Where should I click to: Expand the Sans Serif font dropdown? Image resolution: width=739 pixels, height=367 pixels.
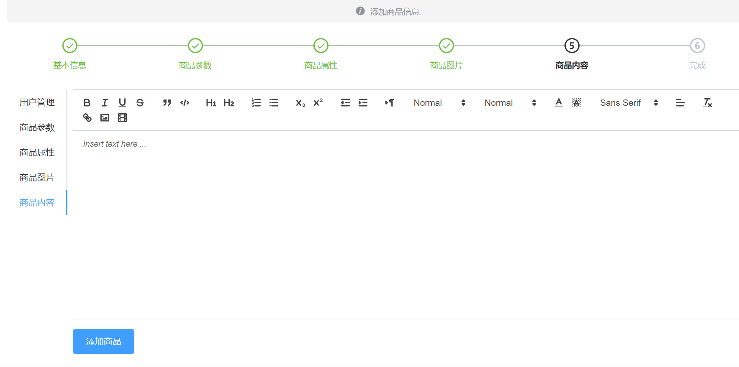tap(629, 103)
